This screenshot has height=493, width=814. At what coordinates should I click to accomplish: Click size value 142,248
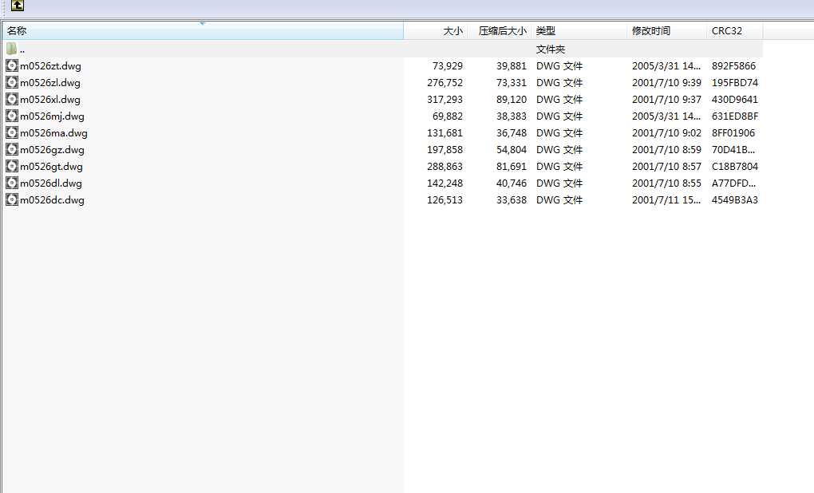tap(445, 183)
